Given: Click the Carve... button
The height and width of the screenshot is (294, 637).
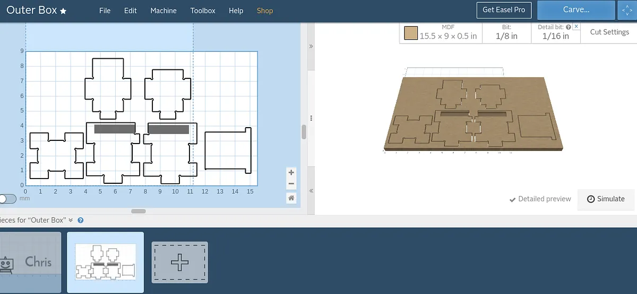Looking at the screenshot, I should pos(576,10).
